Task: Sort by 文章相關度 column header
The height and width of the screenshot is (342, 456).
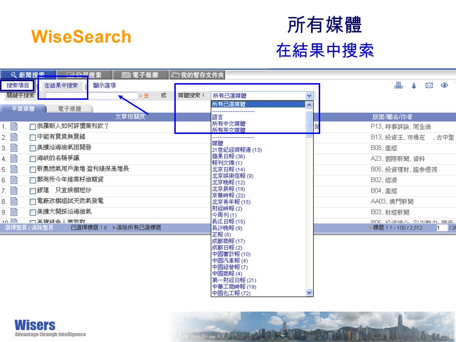Action: click(130, 117)
